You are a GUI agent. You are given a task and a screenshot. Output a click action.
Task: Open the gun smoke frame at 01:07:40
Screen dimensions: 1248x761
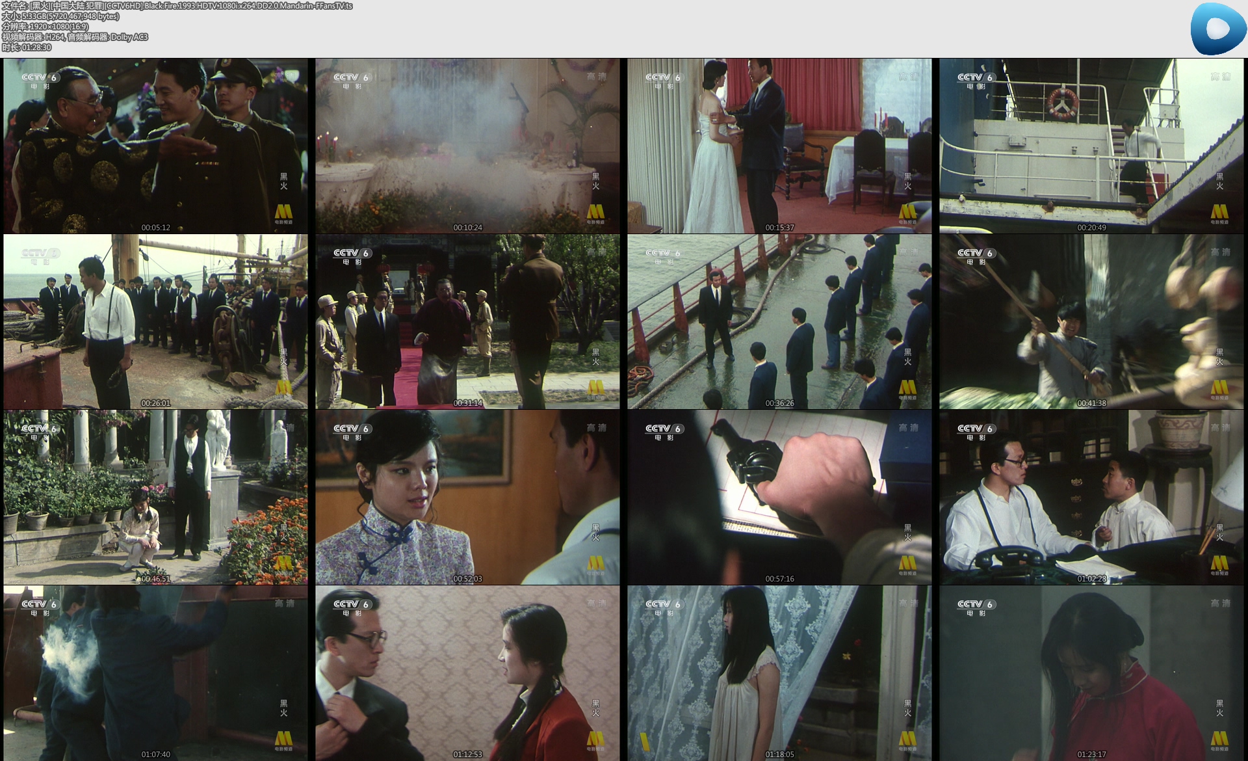pos(155,673)
